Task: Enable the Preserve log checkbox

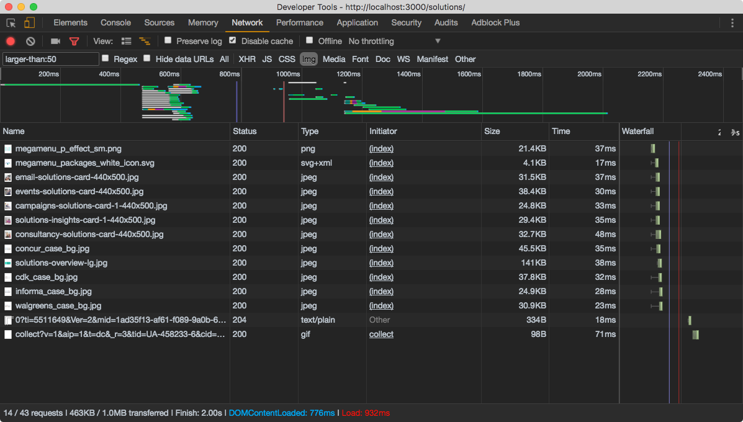Action: [x=168, y=40]
